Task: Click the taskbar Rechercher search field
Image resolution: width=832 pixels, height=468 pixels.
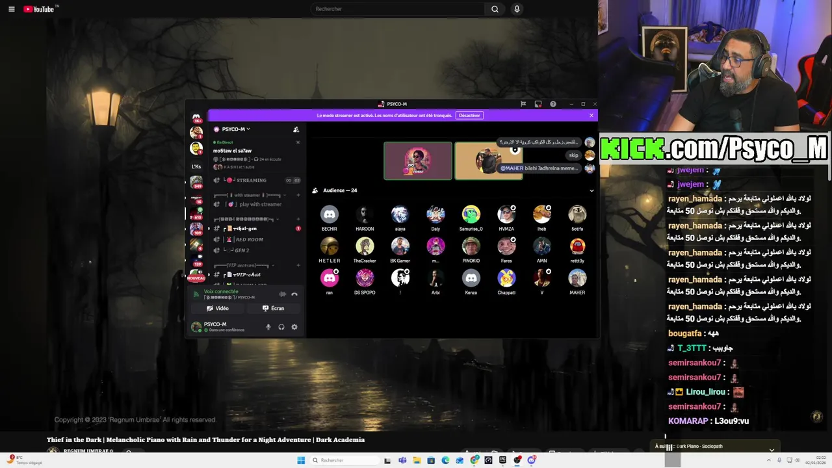Action: tap(344, 460)
